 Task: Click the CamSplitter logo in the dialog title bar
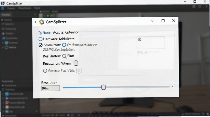41,22
